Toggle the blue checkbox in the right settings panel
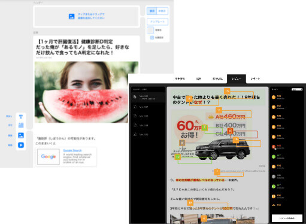306x224 pixels. (152, 38)
